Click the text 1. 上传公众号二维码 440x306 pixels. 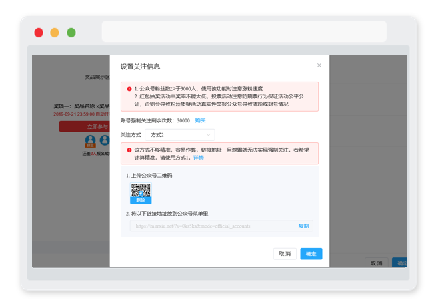(x=149, y=176)
